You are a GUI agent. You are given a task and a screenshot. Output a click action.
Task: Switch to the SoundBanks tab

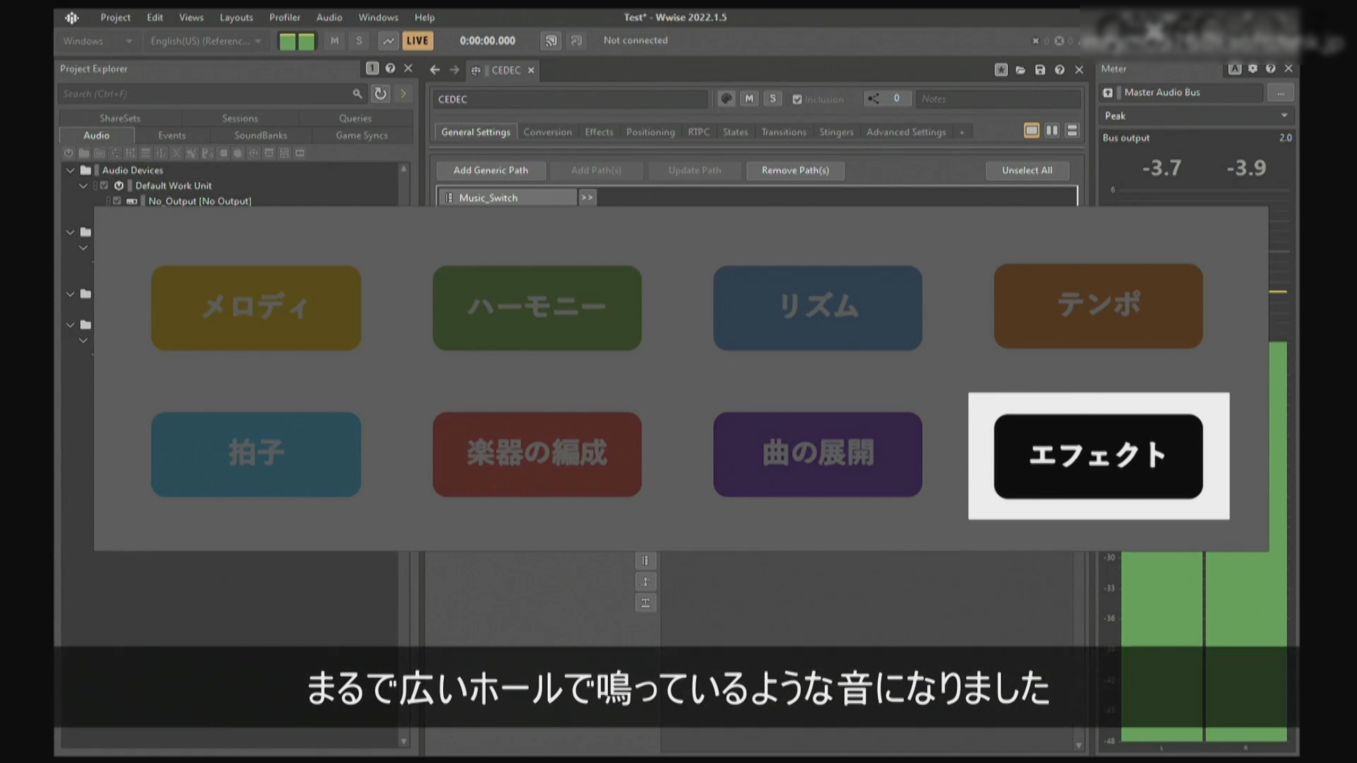[x=261, y=135]
